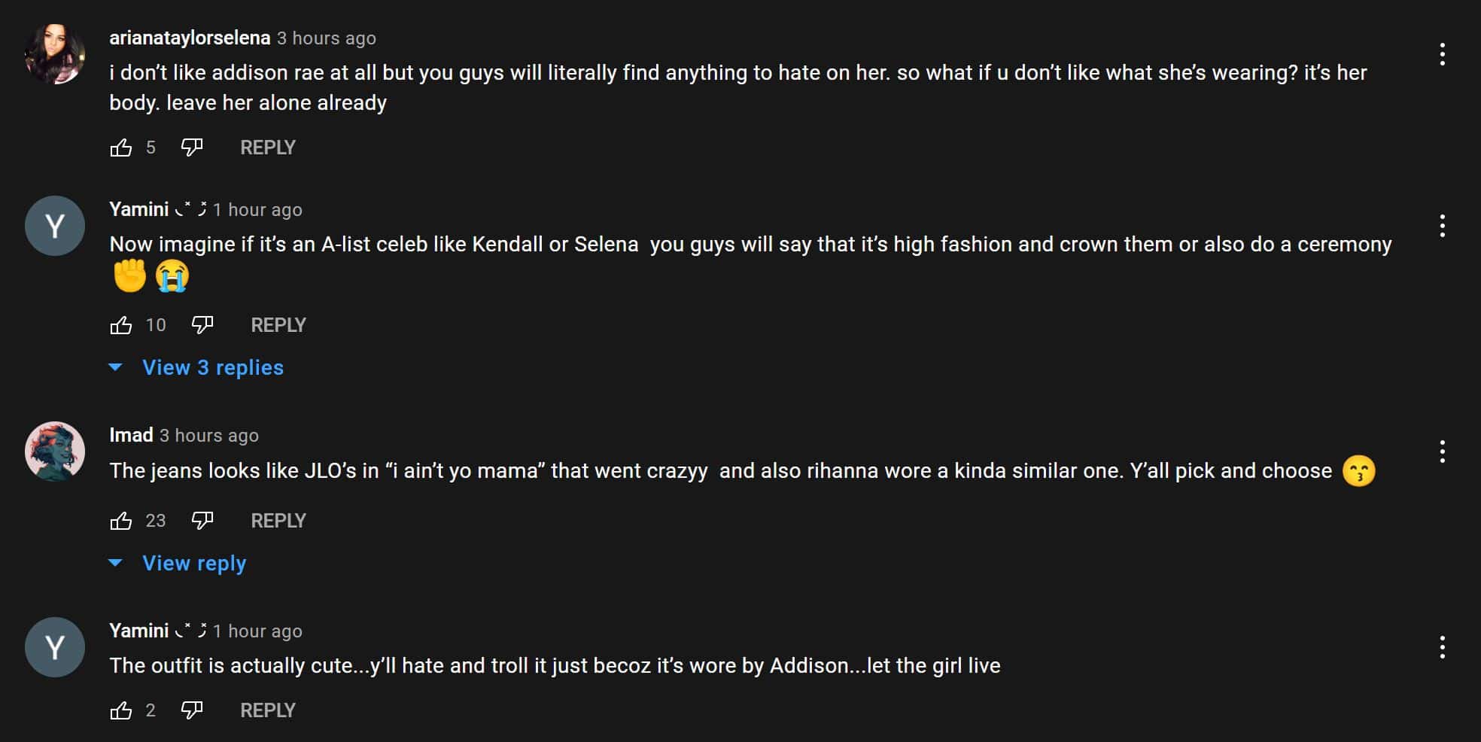
Task: Like Yamini's comment about A-list celebs
Action: click(121, 325)
